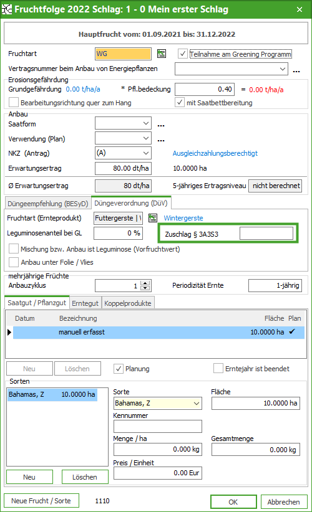Click the Neue Frucht / Sorte button
The width and height of the screenshot is (312, 512).
[x=41, y=501]
